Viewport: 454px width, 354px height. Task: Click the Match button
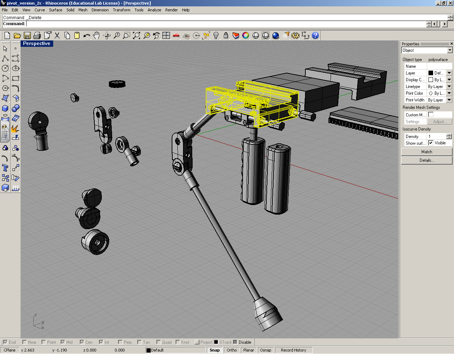point(427,152)
